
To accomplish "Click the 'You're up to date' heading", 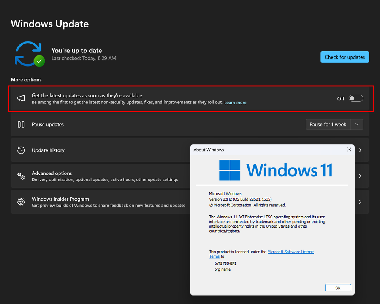I will pyautogui.click(x=77, y=51).
